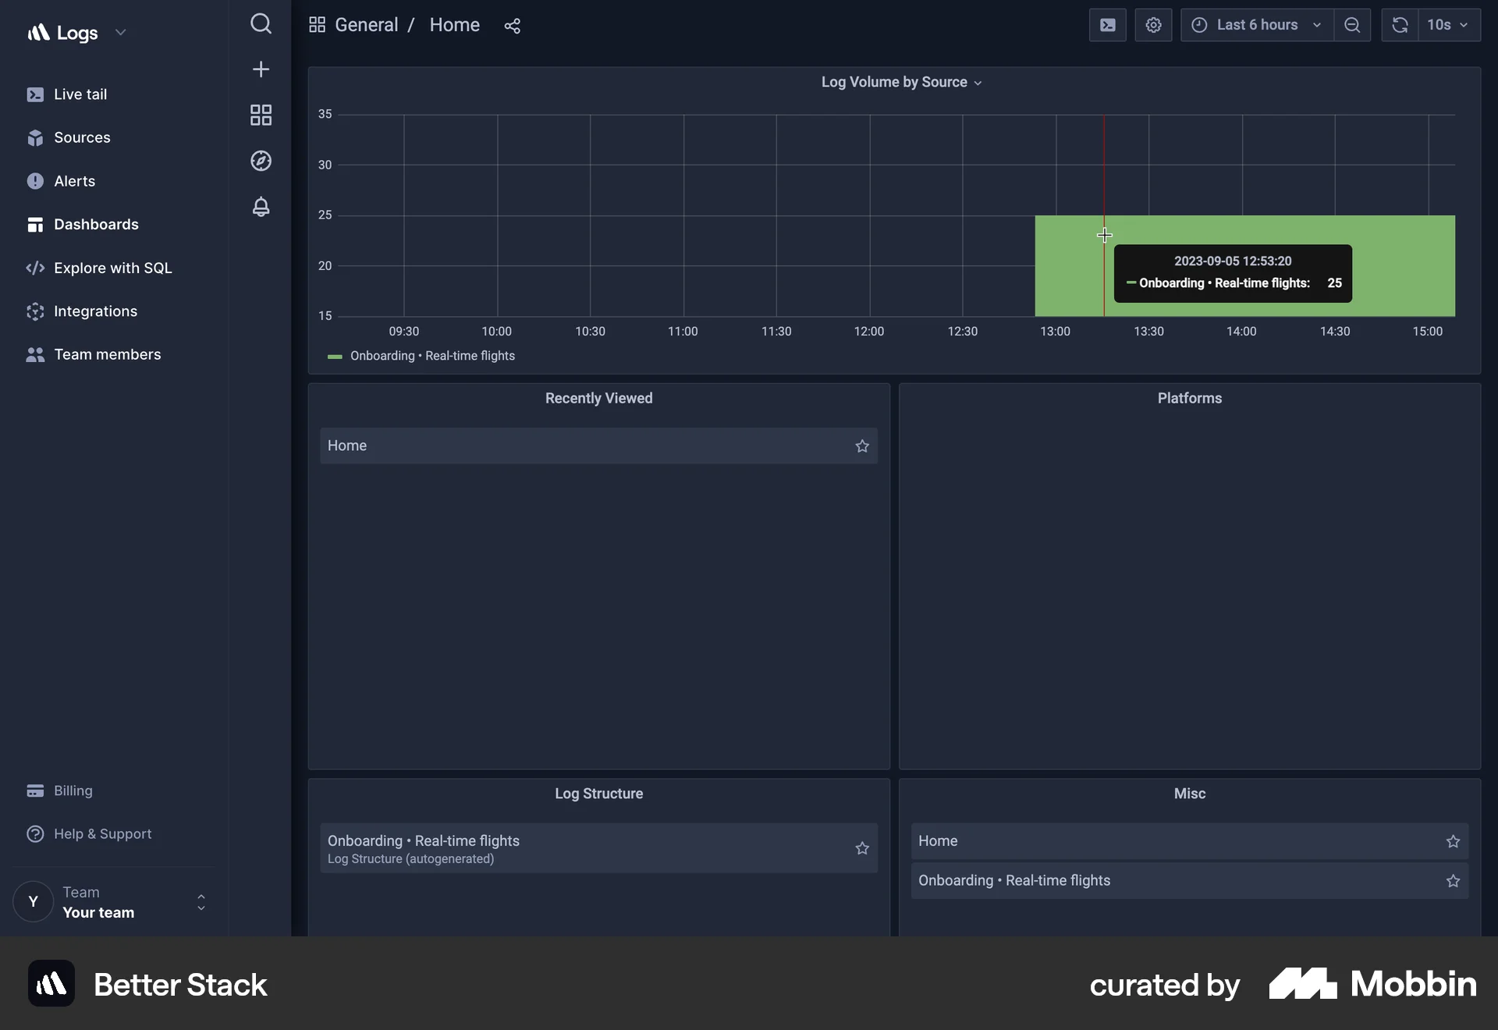This screenshot has width=1498, height=1030.
Task: Open the dashboards grid icon in the side rail
Action: point(261,115)
